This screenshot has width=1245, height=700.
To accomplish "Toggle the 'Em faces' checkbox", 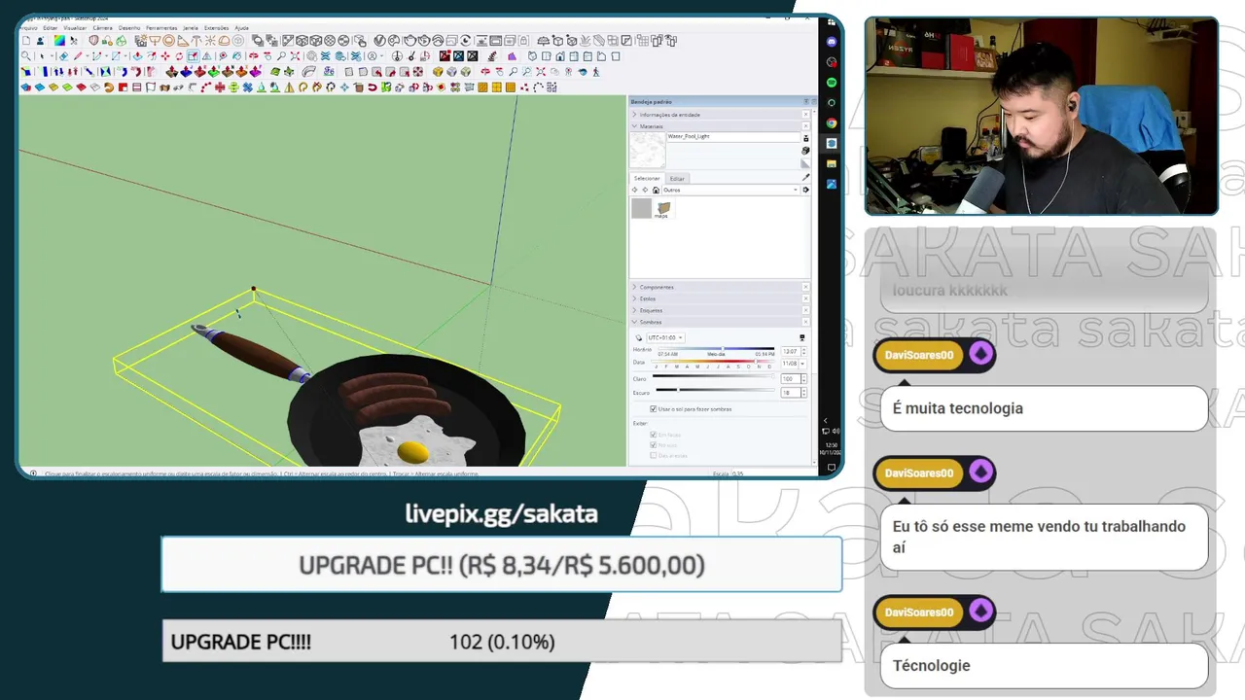I will click(x=653, y=435).
